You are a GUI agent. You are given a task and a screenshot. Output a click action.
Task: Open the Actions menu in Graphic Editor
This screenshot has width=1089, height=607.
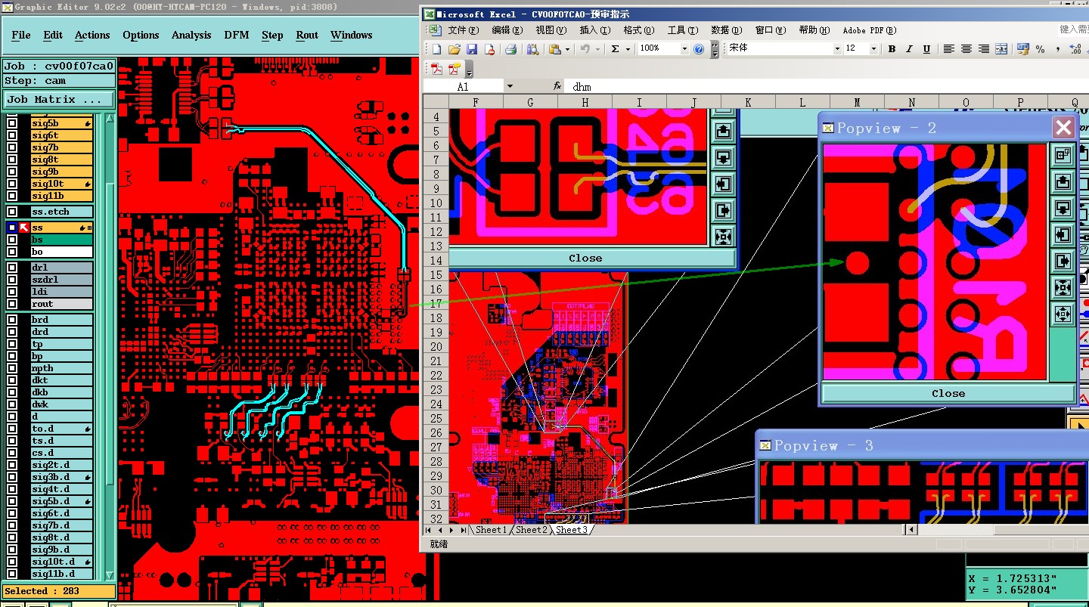92,35
